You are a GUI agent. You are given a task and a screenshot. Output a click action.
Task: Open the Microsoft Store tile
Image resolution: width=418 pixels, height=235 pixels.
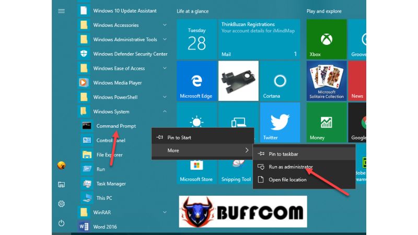click(197, 172)
